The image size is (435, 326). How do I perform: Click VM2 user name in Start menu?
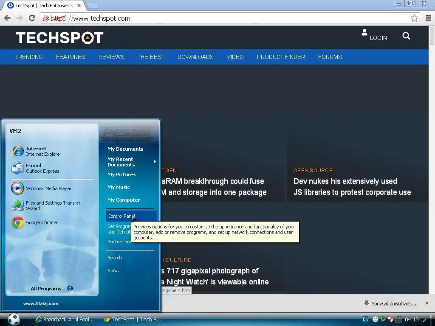click(15, 131)
